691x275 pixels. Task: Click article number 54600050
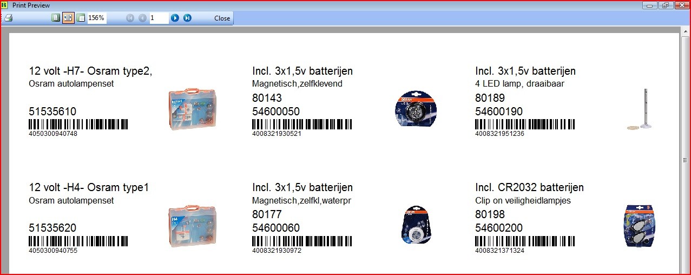(276, 112)
